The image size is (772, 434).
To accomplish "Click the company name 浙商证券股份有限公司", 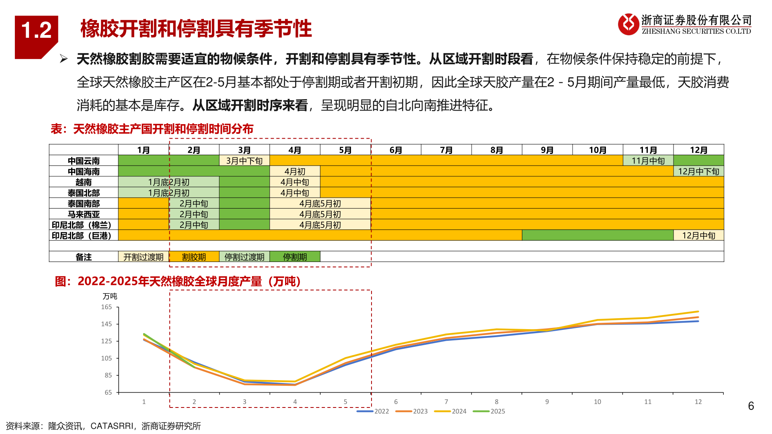I will (696, 20).
